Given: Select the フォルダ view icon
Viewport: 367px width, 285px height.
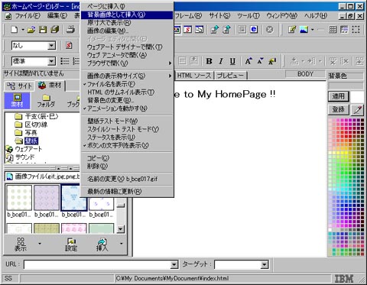Looking at the screenshot, I should point(46,100).
